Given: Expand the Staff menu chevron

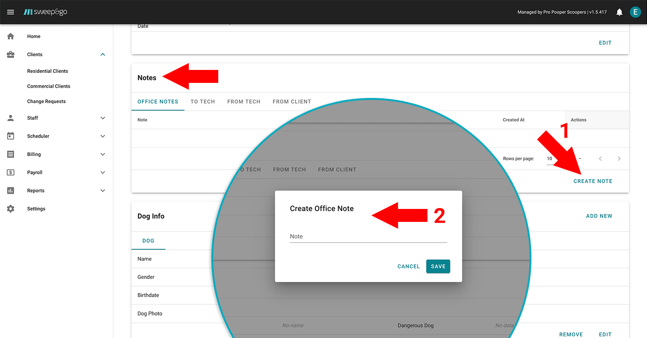Looking at the screenshot, I should tap(103, 118).
